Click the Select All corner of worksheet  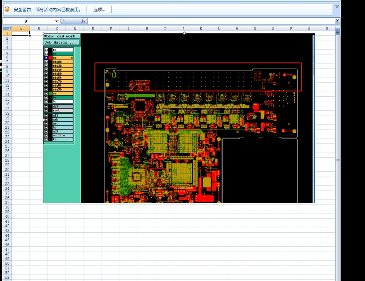tap(7, 28)
